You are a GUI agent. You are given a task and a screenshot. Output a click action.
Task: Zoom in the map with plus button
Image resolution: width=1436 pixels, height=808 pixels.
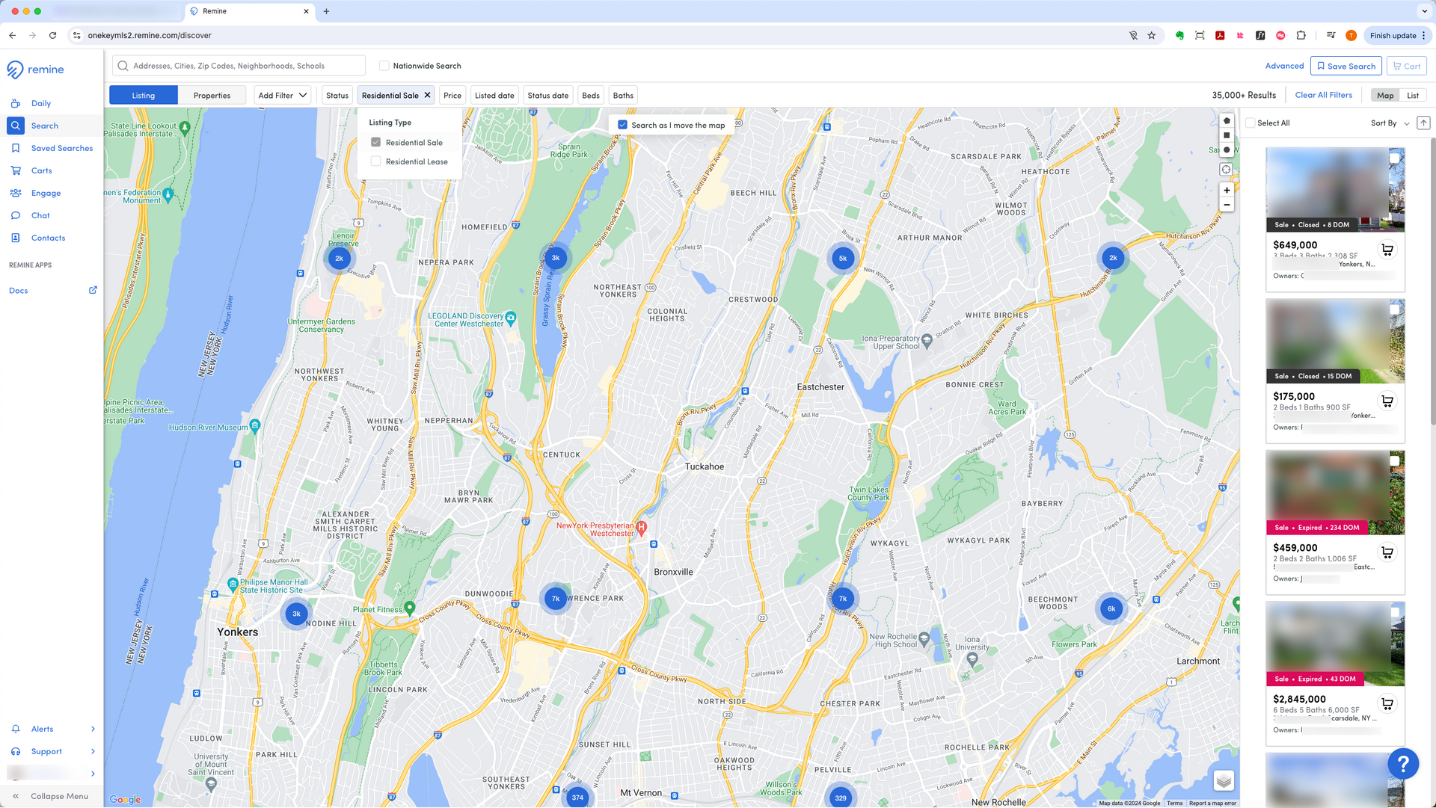tap(1227, 190)
